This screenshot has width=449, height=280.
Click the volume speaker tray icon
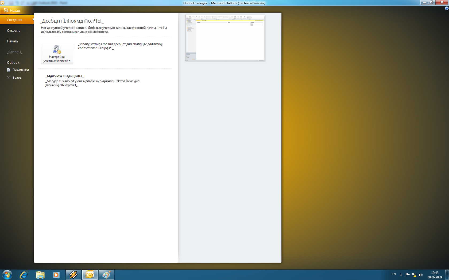pyautogui.click(x=421, y=275)
